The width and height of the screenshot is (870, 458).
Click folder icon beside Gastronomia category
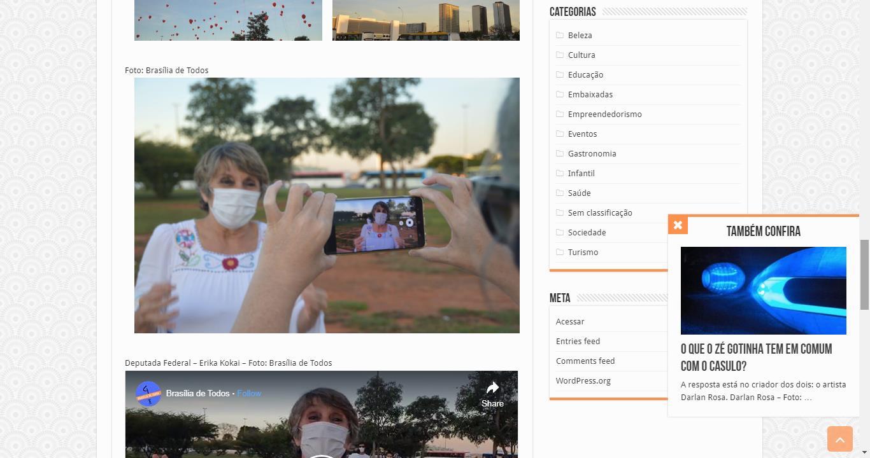point(560,153)
